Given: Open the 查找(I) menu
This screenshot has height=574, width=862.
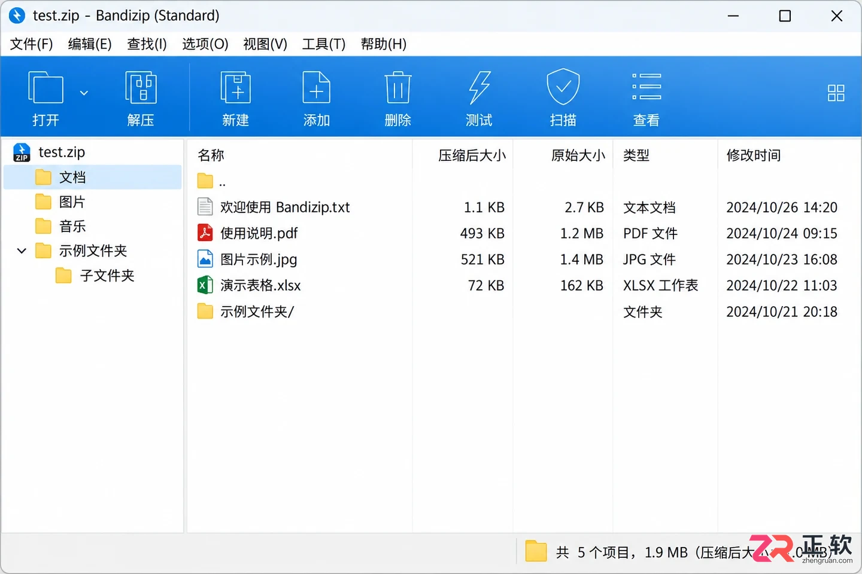Looking at the screenshot, I should [x=147, y=44].
